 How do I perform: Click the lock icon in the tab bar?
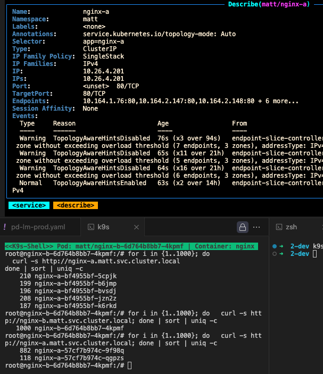tap(243, 227)
